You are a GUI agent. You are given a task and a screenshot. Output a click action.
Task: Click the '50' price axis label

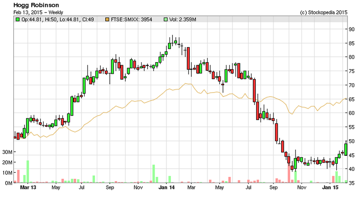pyautogui.click(x=351, y=141)
